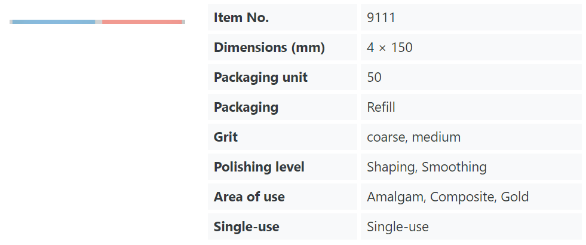
Task: Select the 4 × 150 dimensions value
Action: [389, 47]
